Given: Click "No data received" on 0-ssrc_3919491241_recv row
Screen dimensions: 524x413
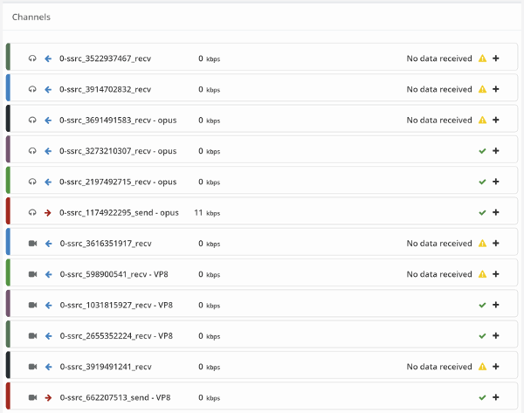Looking at the screenshot, I should pos(439,367).
